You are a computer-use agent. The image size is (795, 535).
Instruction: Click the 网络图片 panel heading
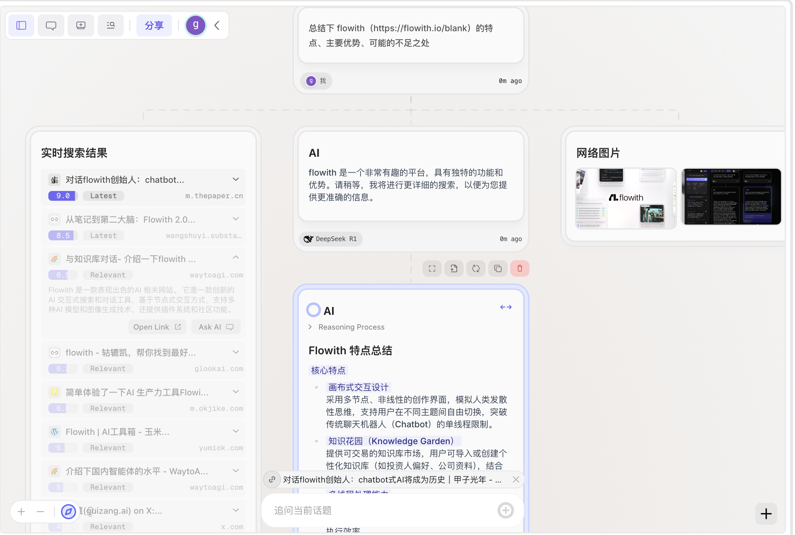(x=598, y=153)
